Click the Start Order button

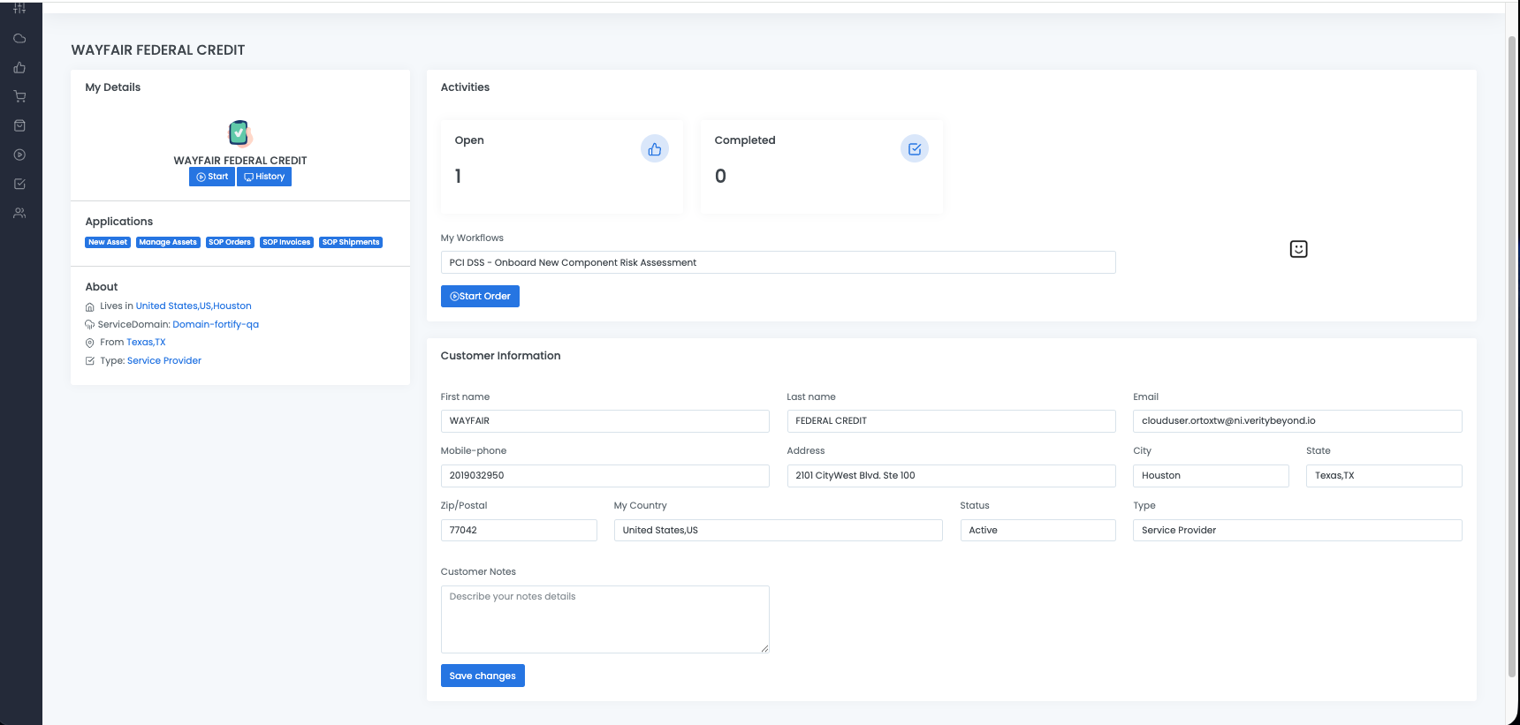click(x=480, y=297)
